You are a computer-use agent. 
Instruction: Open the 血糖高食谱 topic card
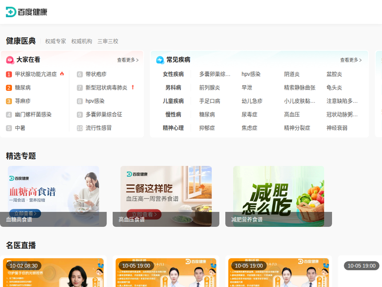53,196
